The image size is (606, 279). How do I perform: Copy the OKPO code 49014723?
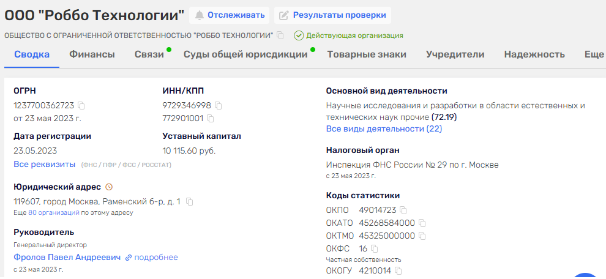403,210
